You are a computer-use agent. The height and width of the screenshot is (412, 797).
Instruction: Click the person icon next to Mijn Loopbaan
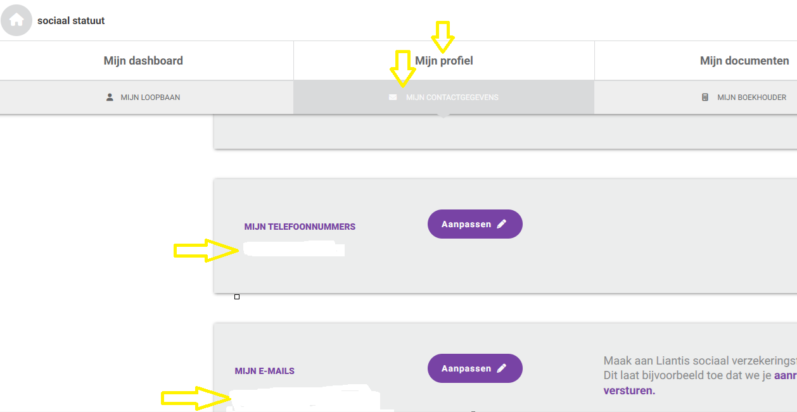pos(110,97)
